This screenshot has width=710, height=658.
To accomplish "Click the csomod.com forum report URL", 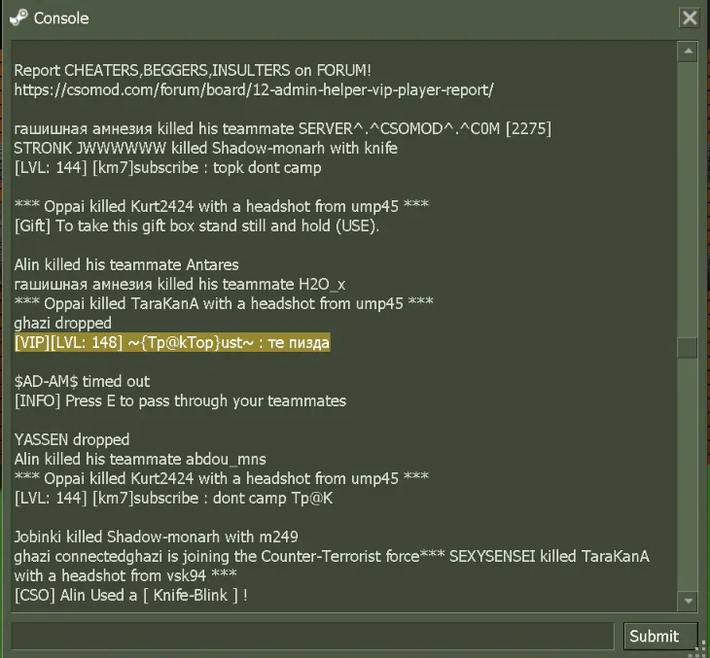I will (254, 89).
